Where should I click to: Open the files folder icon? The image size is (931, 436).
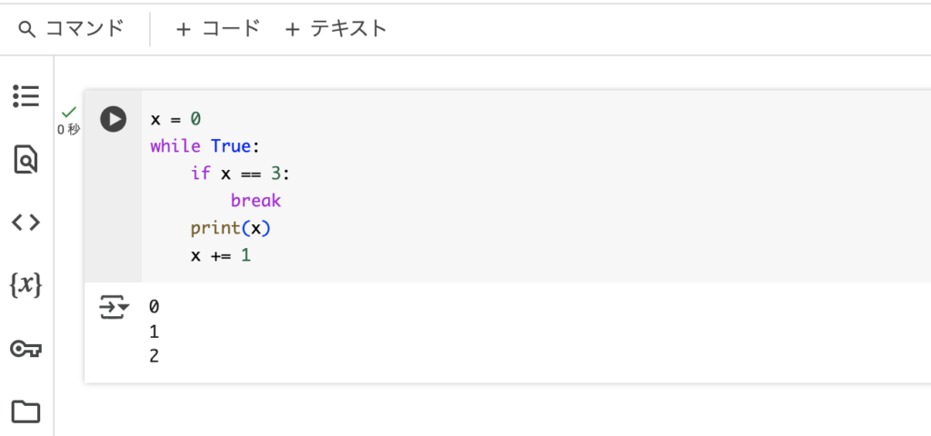tap(26, 411)
